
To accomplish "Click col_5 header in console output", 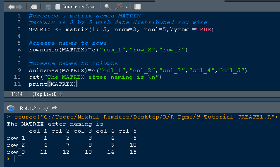I will click(127, 131).
